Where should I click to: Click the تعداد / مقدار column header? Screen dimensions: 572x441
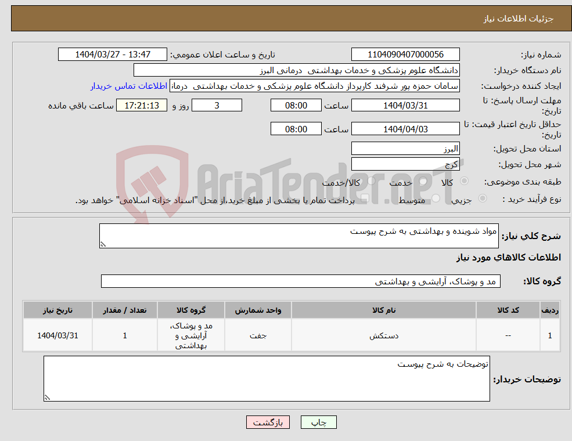(x=125, y=310)
